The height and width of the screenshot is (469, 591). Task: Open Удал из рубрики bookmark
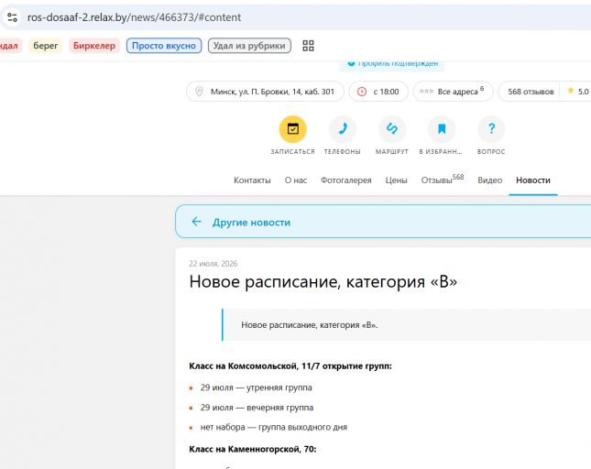coord(249,46)
